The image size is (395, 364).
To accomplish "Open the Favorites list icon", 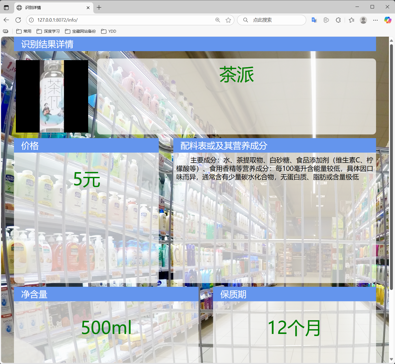I will (x=352, y=20).
